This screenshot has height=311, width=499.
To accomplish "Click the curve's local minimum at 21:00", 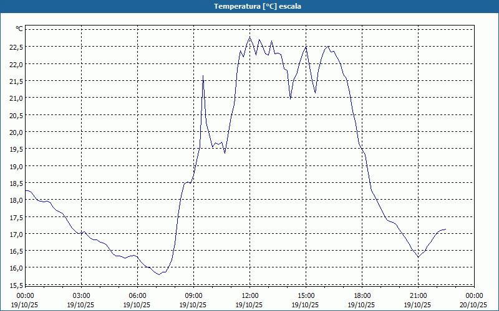I will (419, 257).
